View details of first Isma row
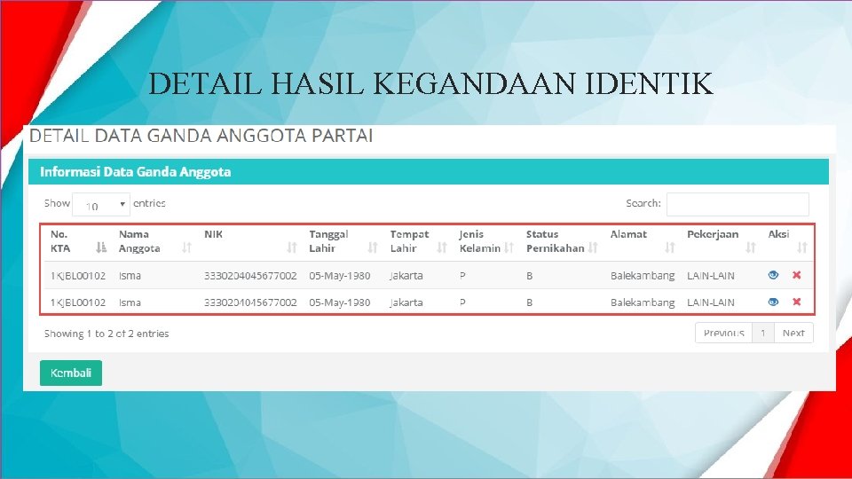The width and height of the screenshot is (852, 479). pyautogui.click(x=773, y=275)
